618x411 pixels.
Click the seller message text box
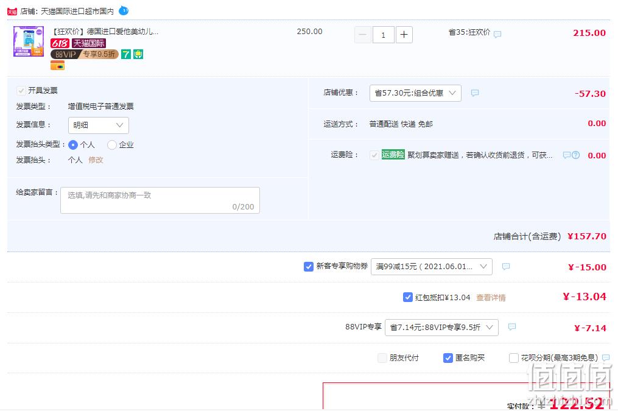(160, 200)
